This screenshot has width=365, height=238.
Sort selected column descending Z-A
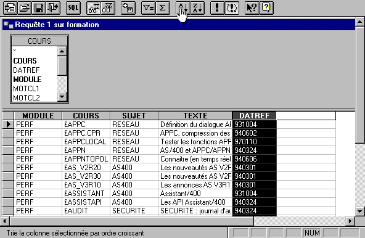tap(197, 8)
